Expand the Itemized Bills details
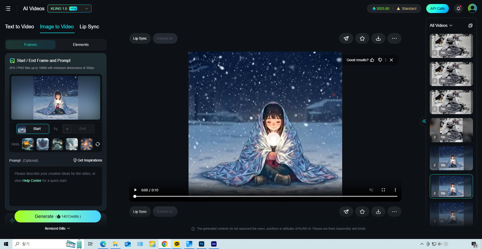The height and width of the screenshot is (249, 482). tap(57, 228)
